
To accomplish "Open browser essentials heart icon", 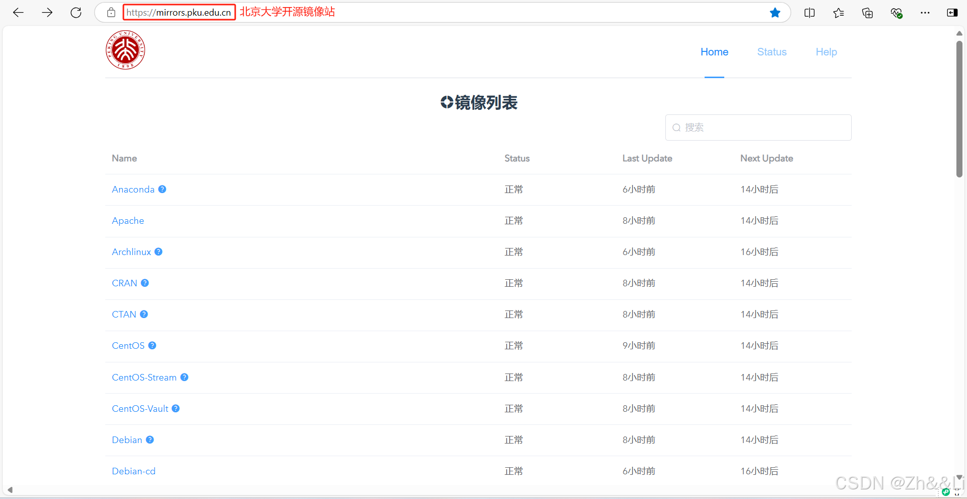I will tap(896, 13).
